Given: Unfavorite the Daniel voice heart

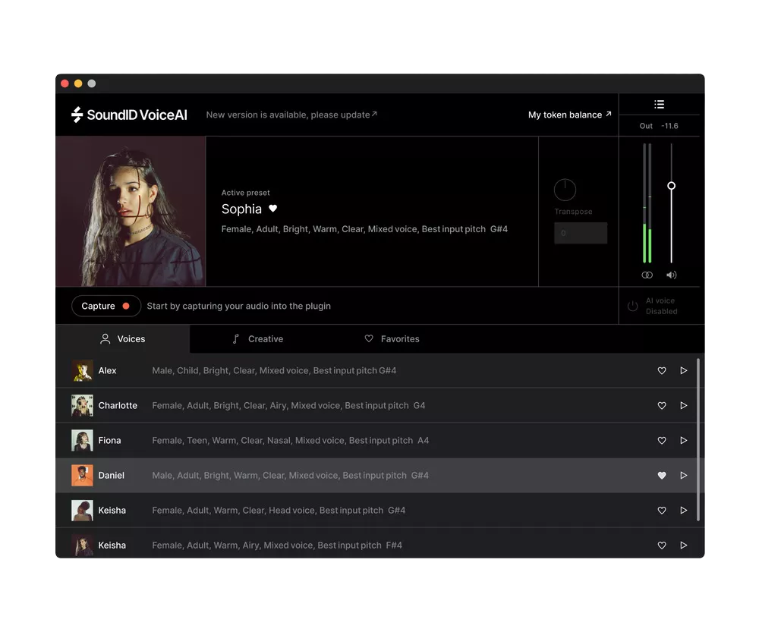Looking at the screenshot, I should tap(661, 475).
